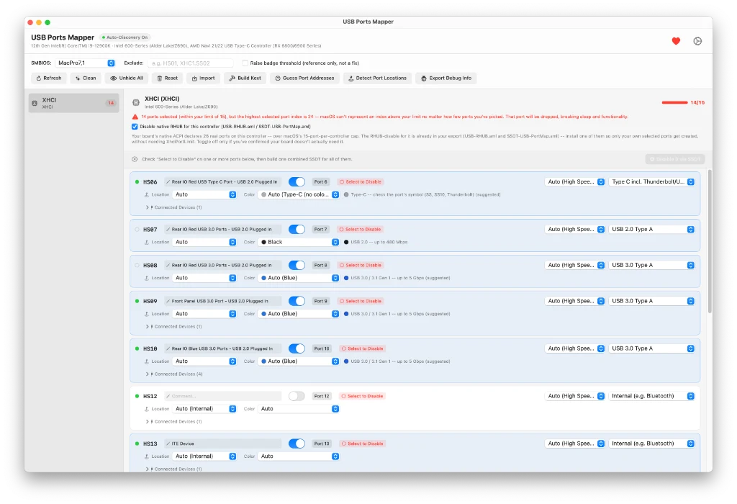Click the info icon beside the Select to Disable hint
The image size is (737, 504).
coord(135,159)
